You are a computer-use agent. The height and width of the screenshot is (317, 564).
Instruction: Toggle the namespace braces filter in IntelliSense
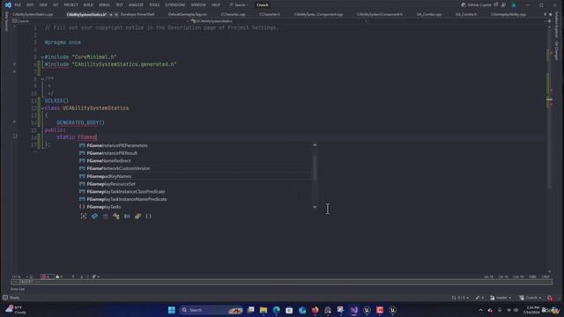coord(149,216)
